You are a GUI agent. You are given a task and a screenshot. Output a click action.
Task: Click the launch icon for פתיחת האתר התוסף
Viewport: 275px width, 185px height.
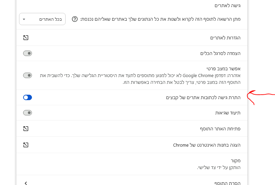26,129
